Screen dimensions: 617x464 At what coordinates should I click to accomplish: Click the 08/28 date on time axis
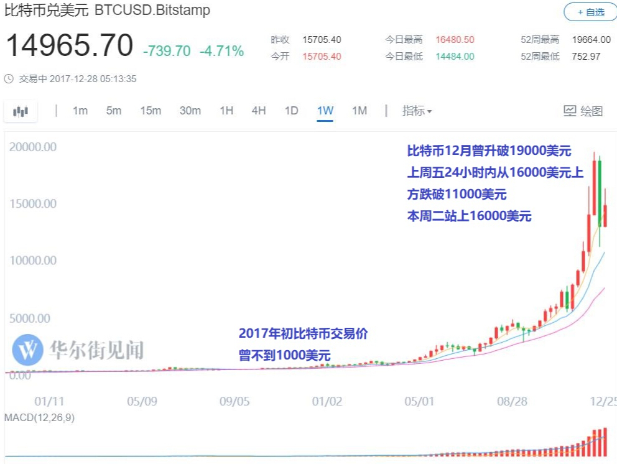[x=511, y=401]
